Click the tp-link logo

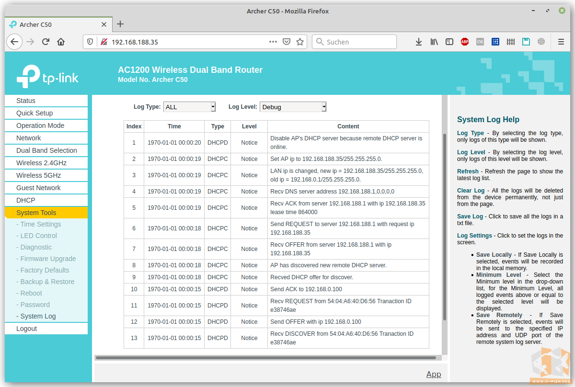click(x=47, y=76)
